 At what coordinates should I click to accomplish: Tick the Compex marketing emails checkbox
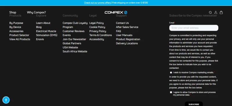point(171,72)
